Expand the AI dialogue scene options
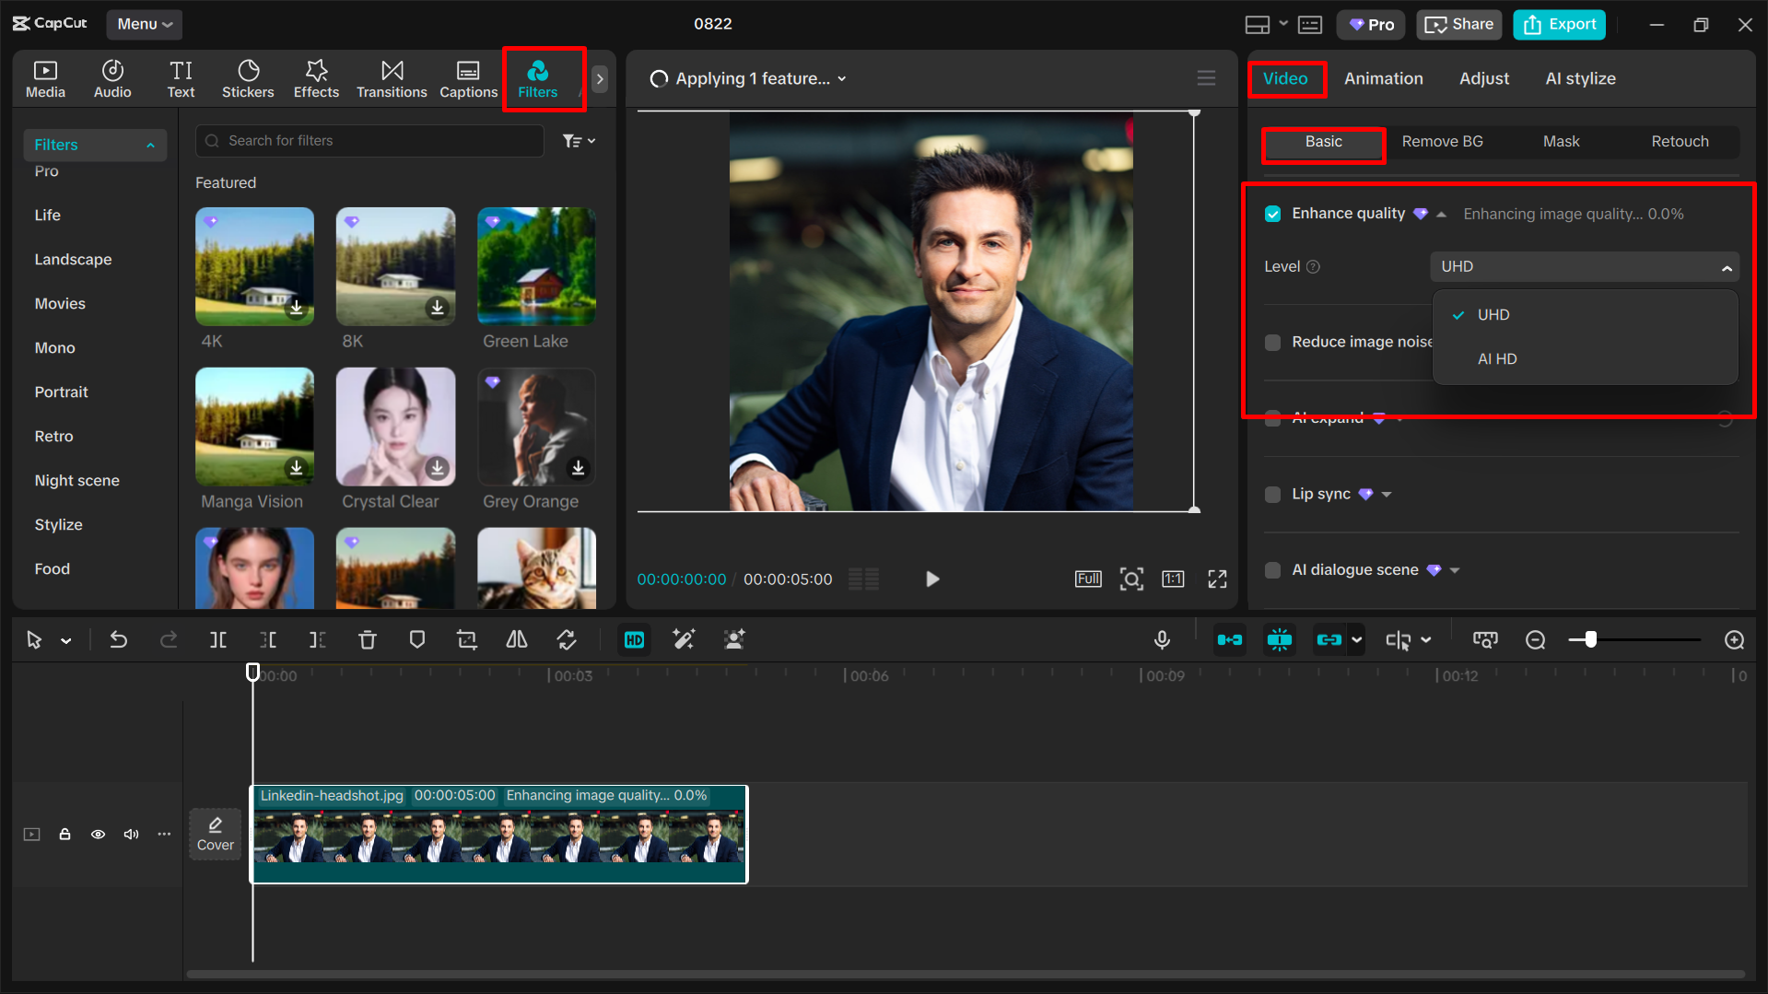1768x994 pixels. pyautogui.click(x=1454, y=569)
